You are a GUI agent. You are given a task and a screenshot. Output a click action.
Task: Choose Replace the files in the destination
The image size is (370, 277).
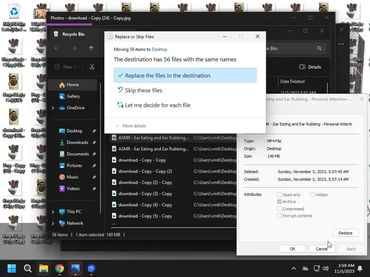(185, 75)
